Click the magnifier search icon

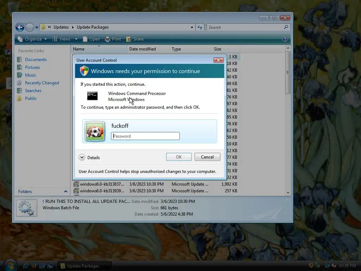(286, 27)
